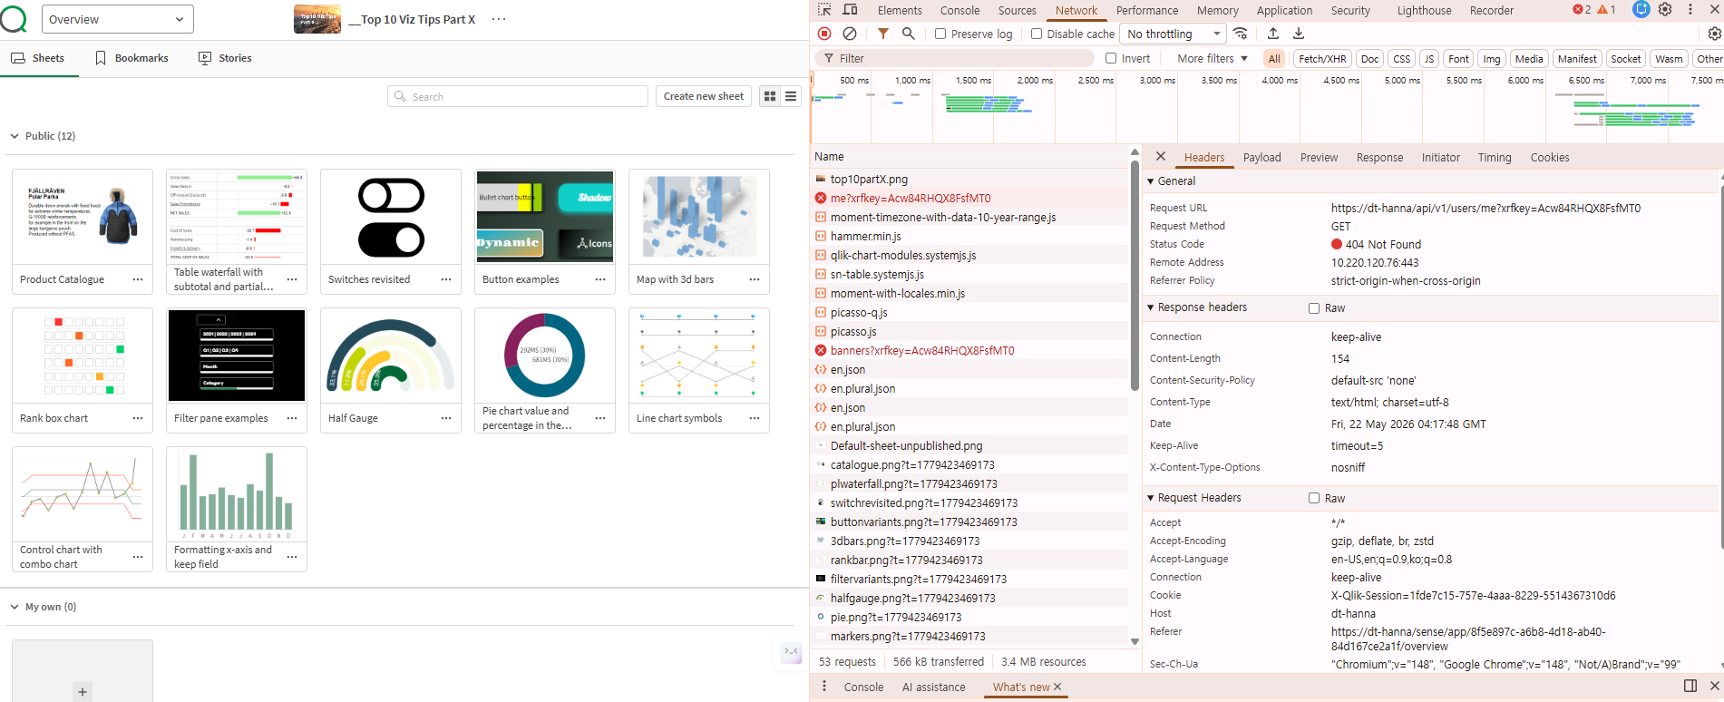The image size is (1724, 702).
Task: Enable Preserve log checkbox
Action: pos(940,34)
